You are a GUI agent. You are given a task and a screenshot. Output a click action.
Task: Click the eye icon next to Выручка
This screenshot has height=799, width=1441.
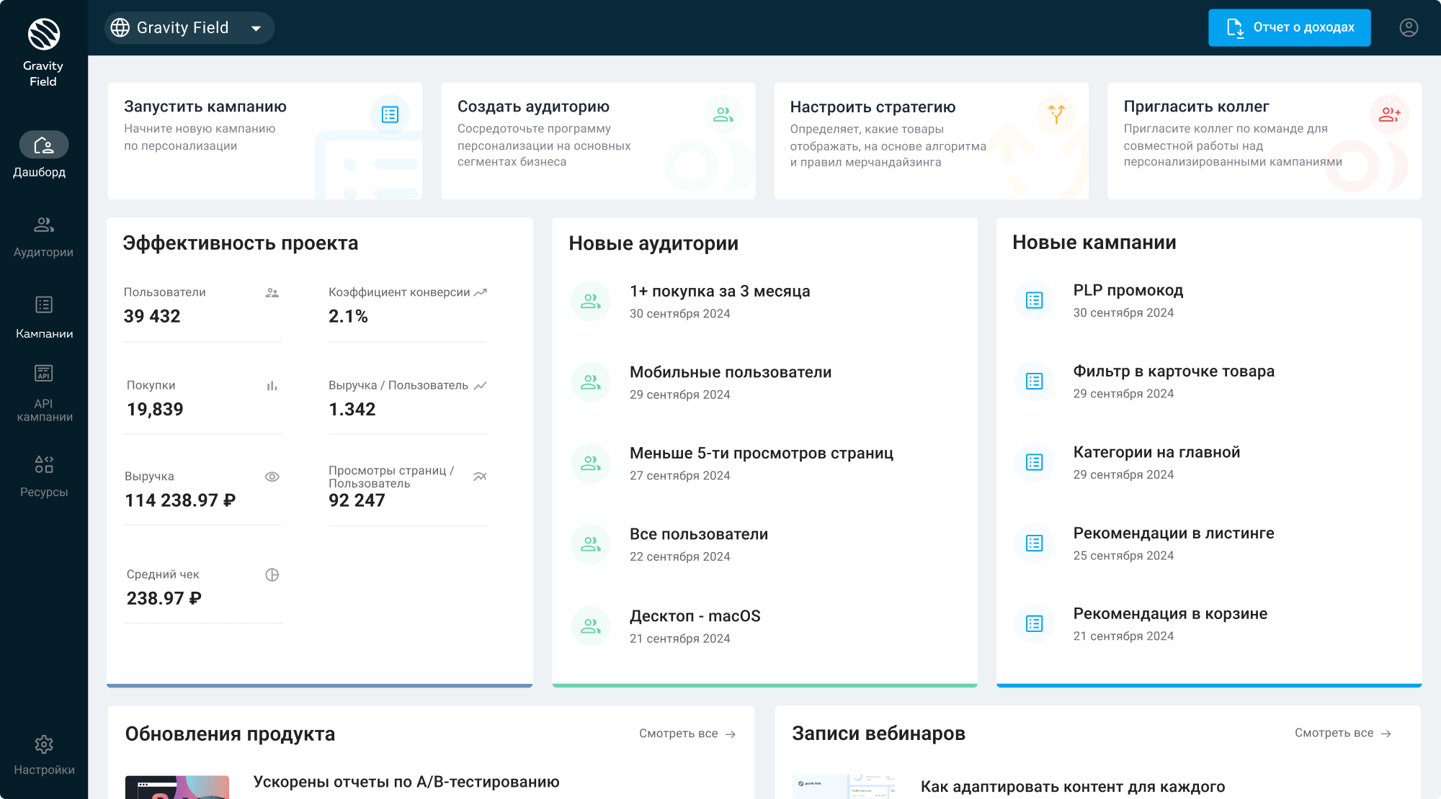click(272, 477)
